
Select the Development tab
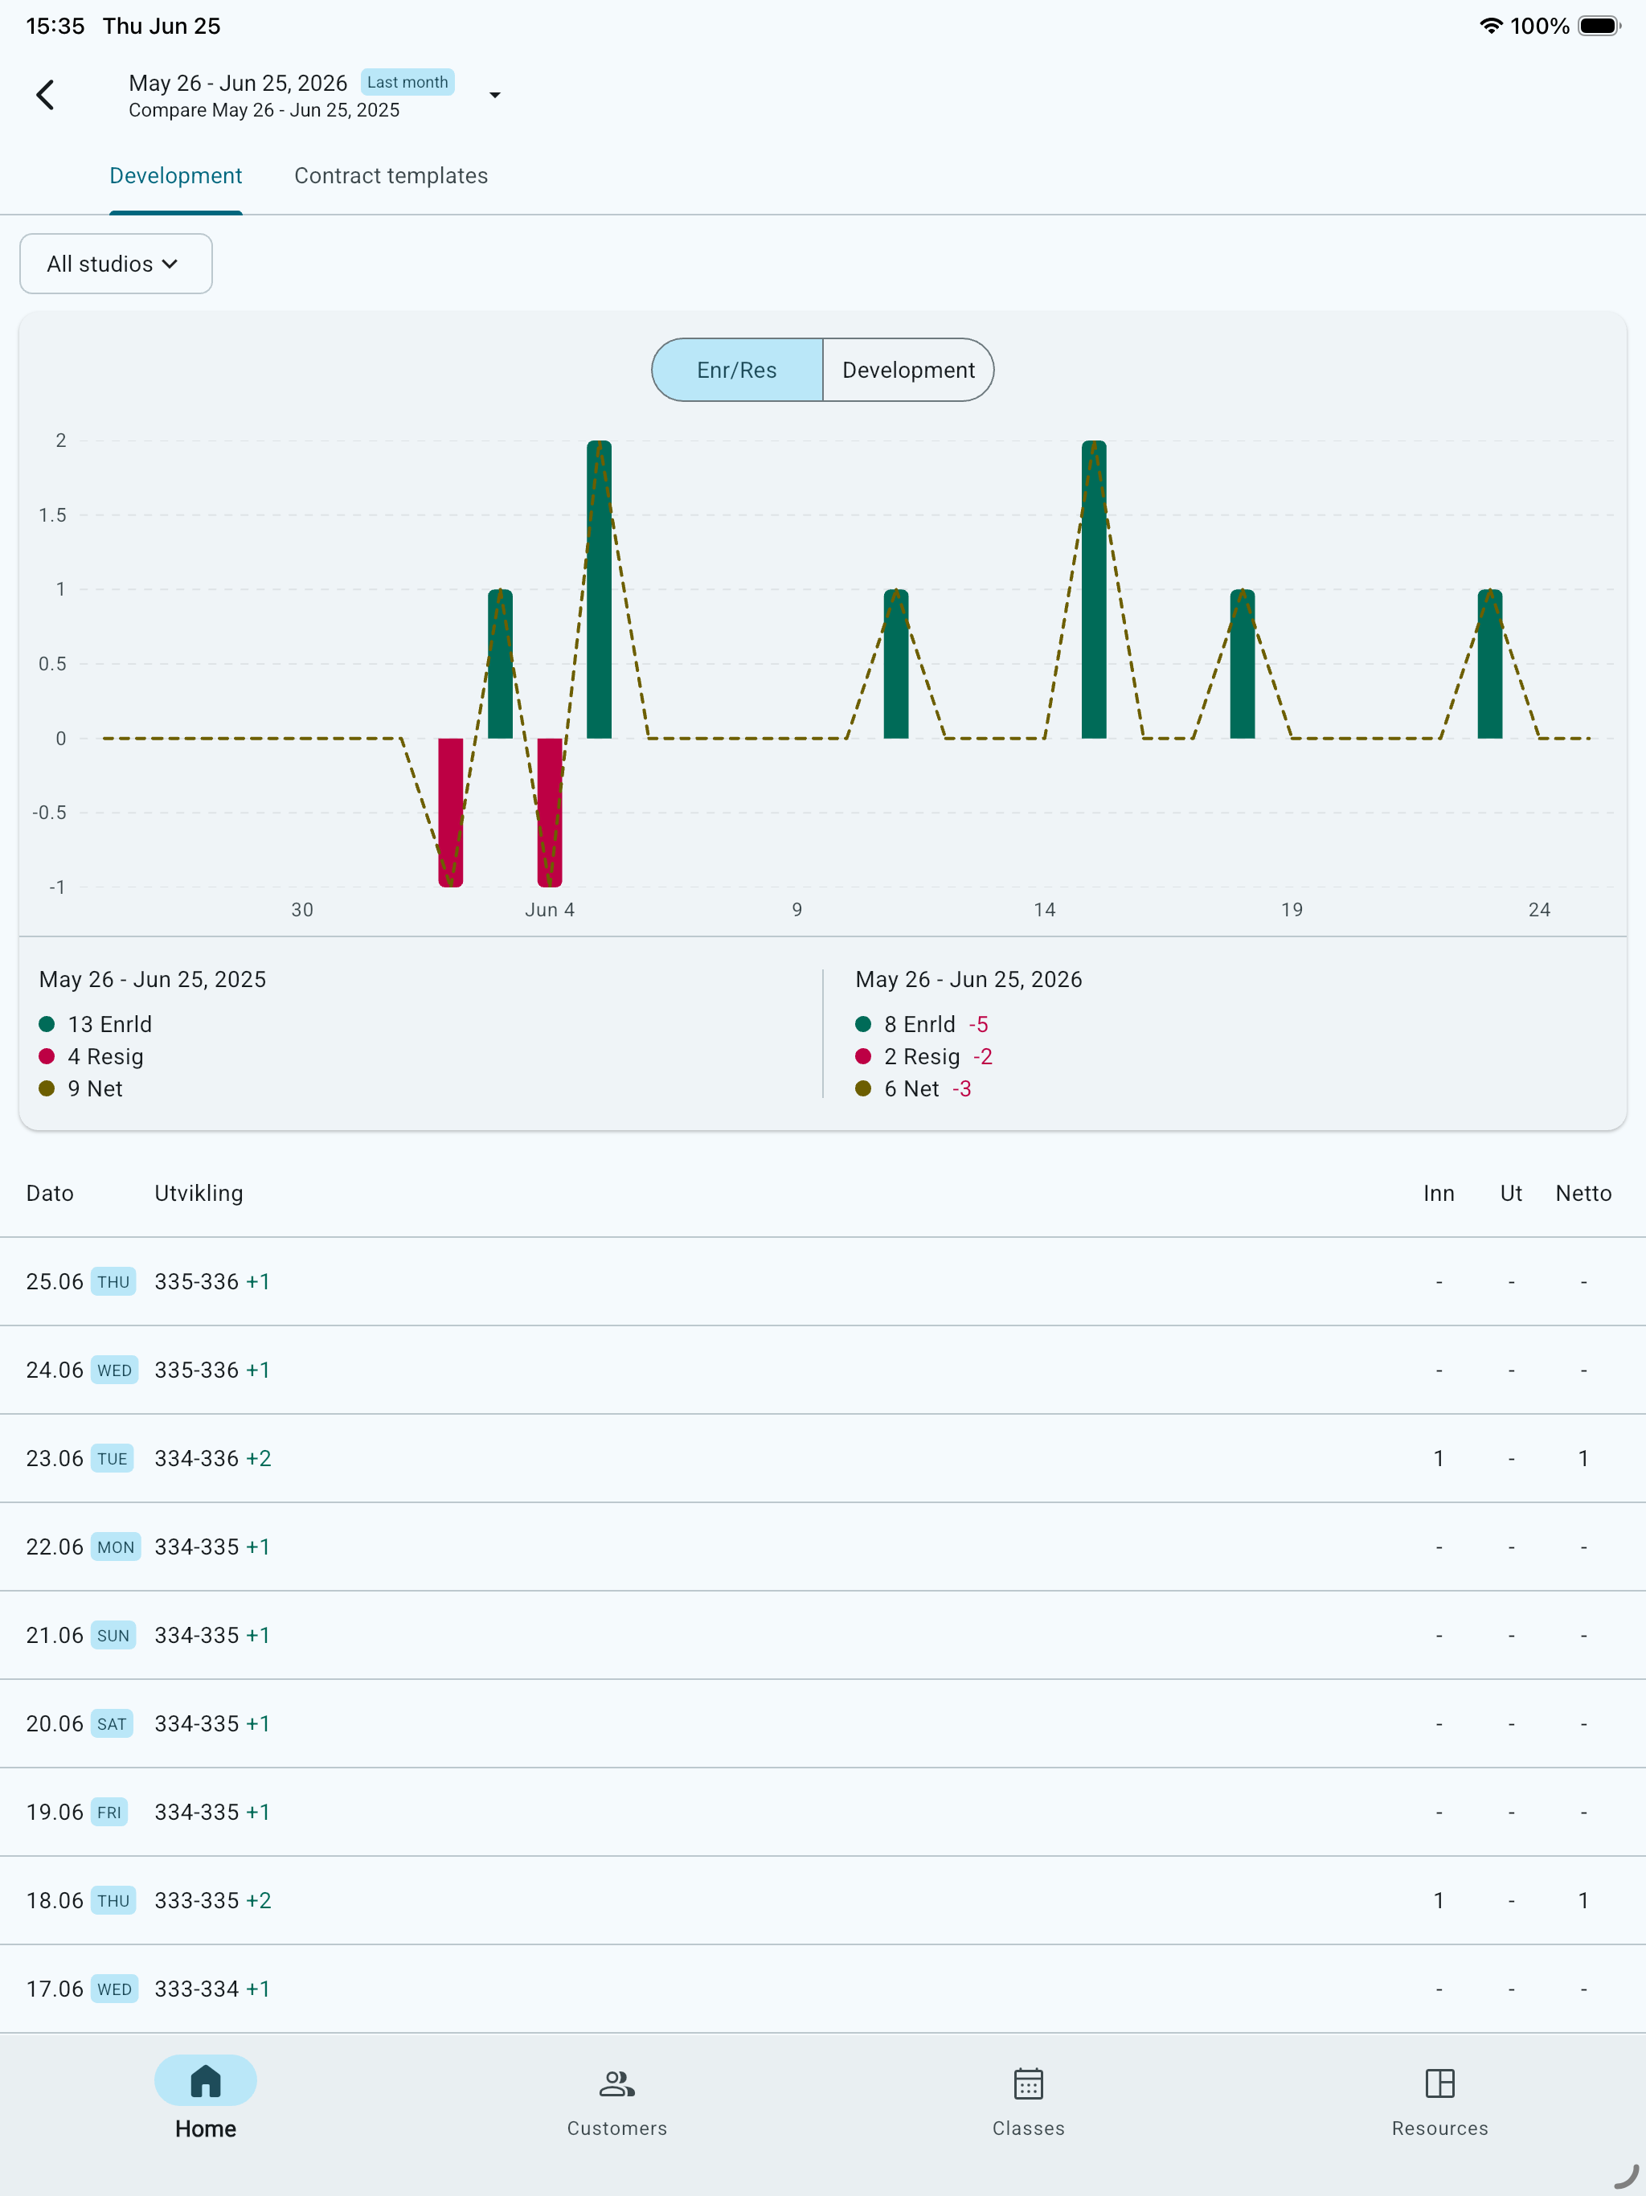point(176,176)
